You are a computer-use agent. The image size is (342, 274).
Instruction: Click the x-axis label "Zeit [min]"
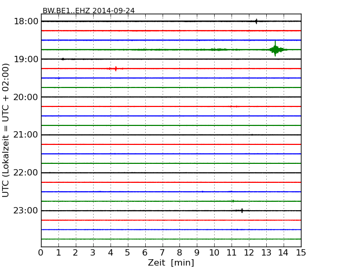171,262
